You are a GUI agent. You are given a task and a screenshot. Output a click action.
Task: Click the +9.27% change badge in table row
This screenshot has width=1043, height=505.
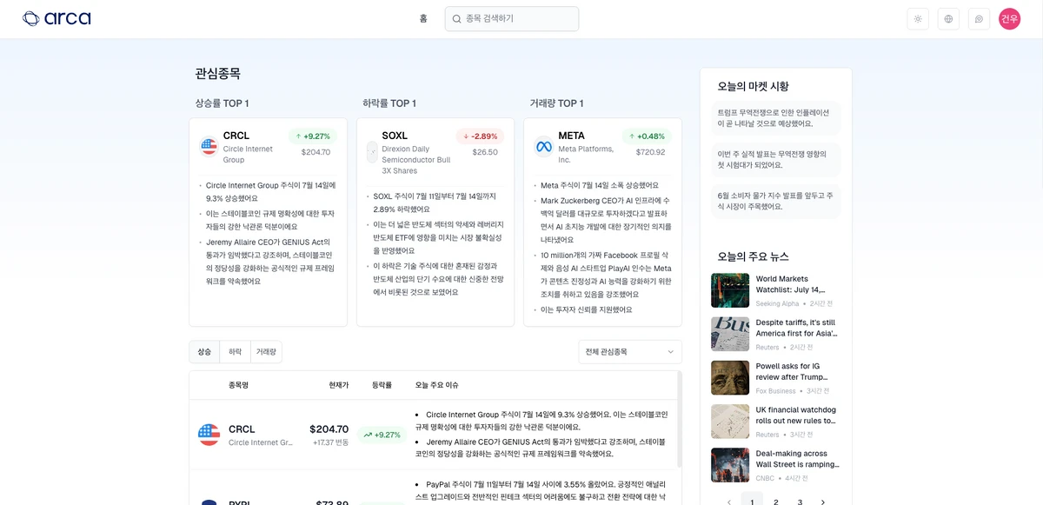(382, 435)
